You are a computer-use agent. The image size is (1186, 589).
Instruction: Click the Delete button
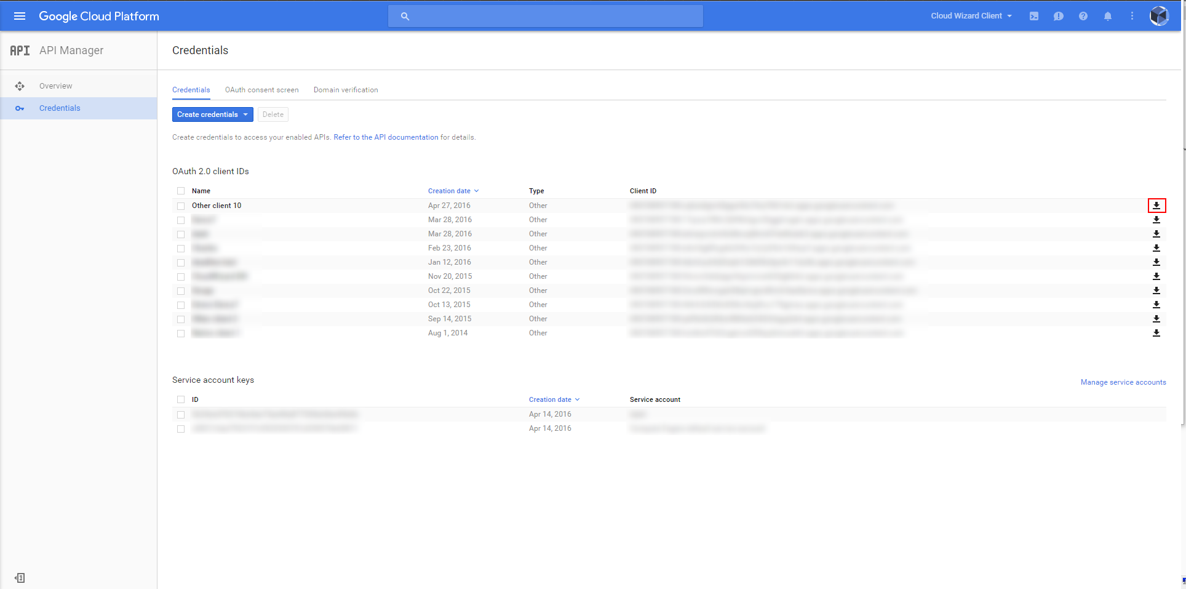(x=273, y=114)
